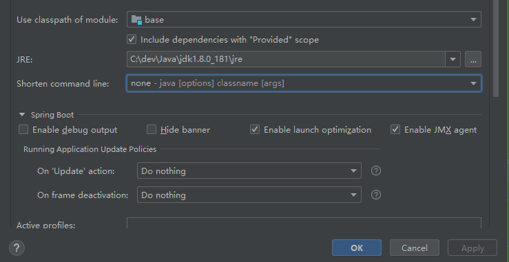509x262 pixels.
Task: Expand the JRE path dropdown arrow
Action: [453, 59]
